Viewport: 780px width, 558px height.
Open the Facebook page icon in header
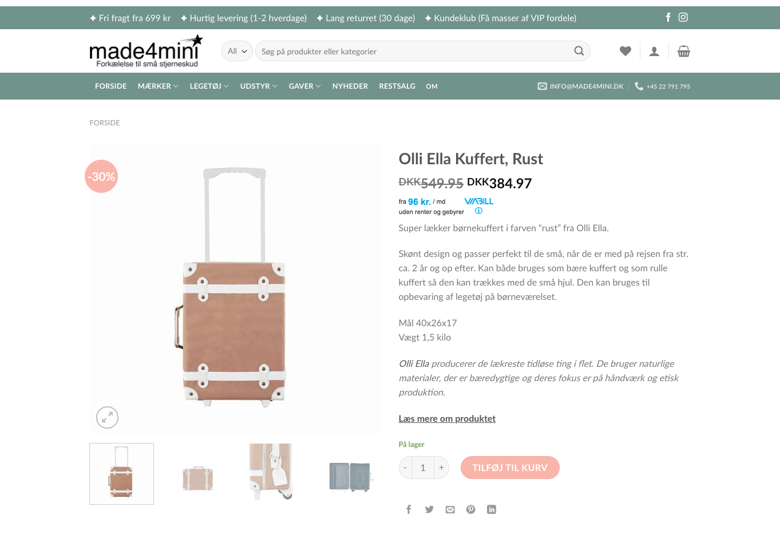(x=668, y=17)
